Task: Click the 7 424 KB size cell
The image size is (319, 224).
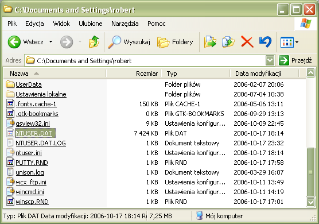Action: pyautogui.click(x=146, y=133)
